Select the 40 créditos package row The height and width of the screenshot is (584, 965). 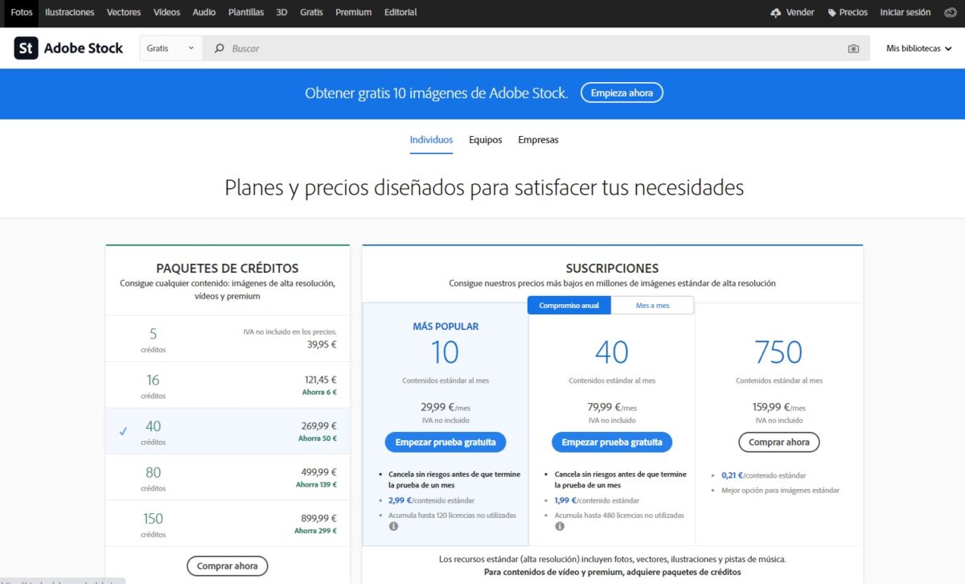(x=228, y=431)
